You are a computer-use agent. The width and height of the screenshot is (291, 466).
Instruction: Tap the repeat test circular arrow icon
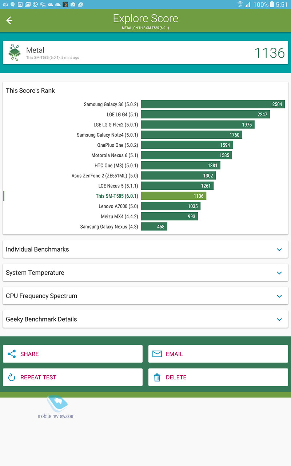click(12, 377)
